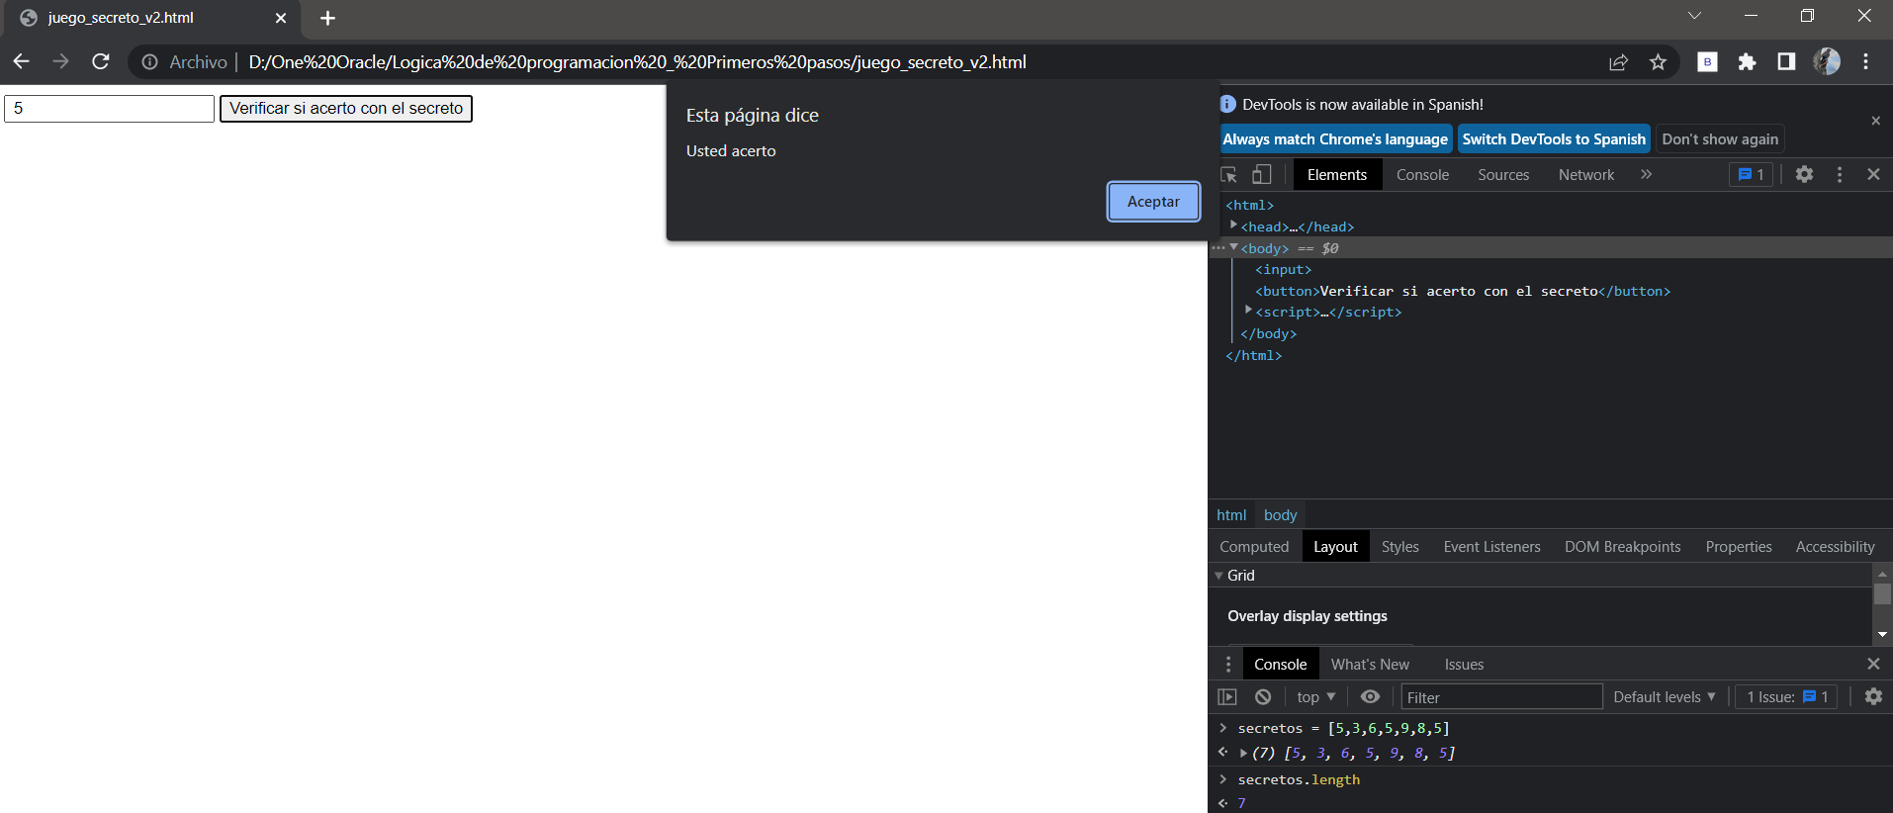Open the DevTools customize three-dot menu
Screen dimensions: 1893x813
click(x=1840, y=174)
